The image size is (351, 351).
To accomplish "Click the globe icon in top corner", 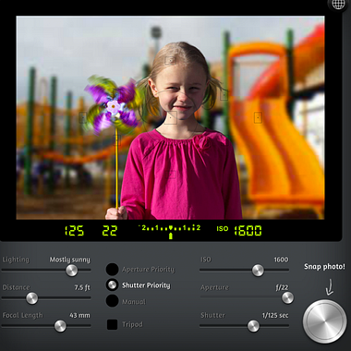I will click(338, 5).
